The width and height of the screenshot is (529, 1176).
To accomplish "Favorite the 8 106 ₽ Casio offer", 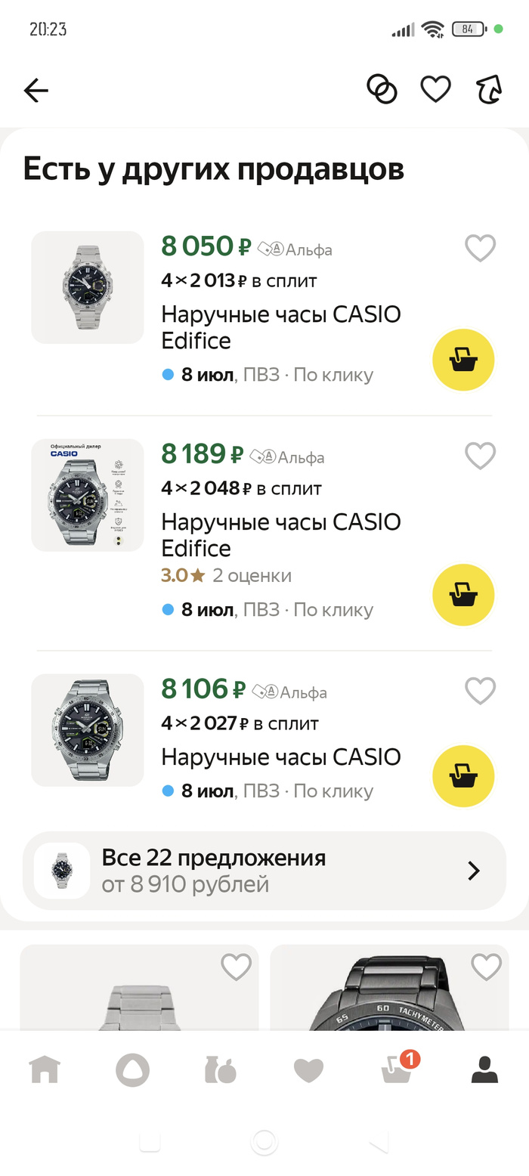I will tap(480, 691).
